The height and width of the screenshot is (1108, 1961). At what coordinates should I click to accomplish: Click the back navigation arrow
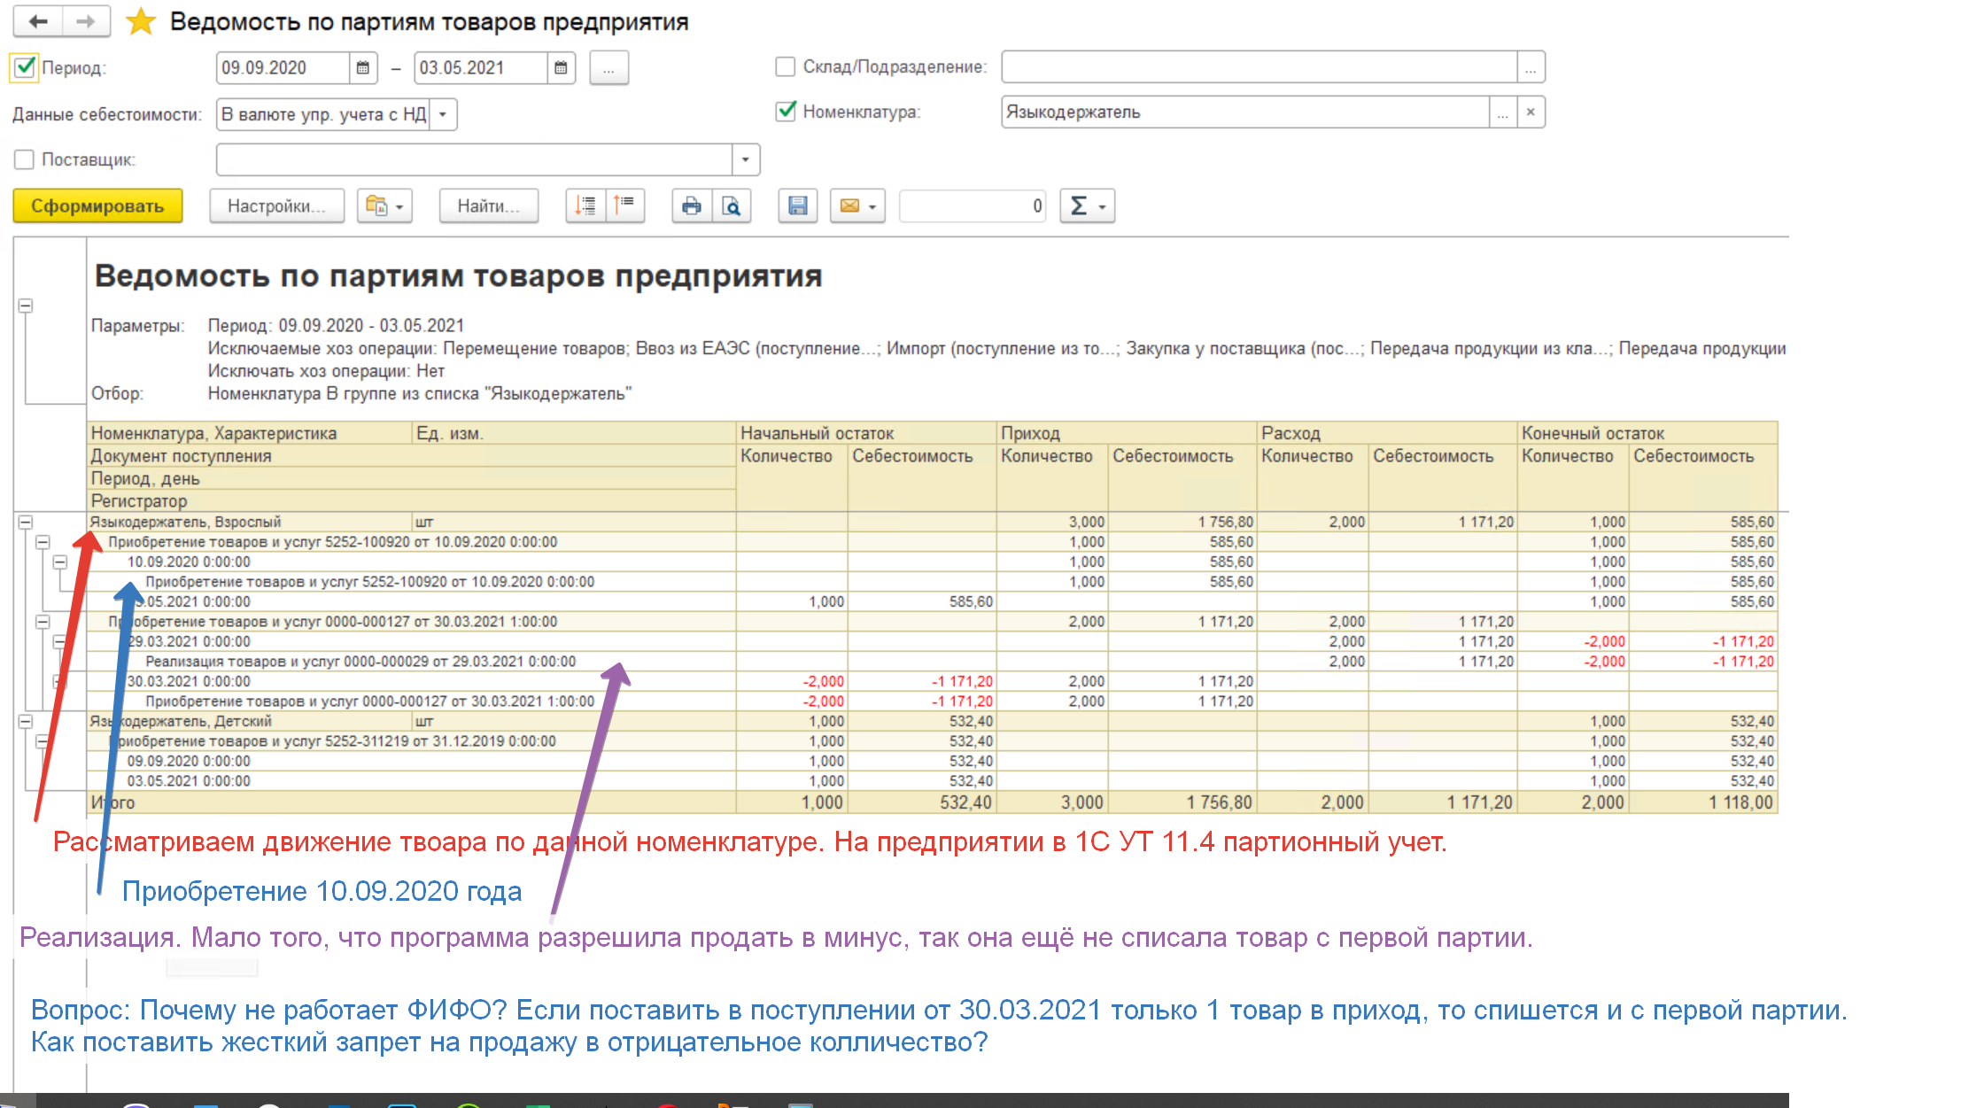tap(38, 21)
